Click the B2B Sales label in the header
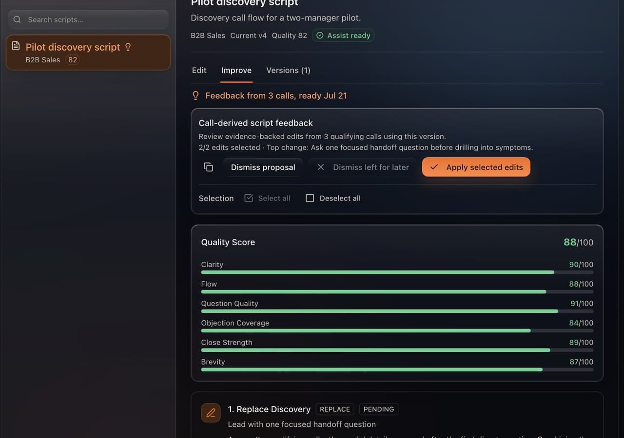 pos(208,36)
